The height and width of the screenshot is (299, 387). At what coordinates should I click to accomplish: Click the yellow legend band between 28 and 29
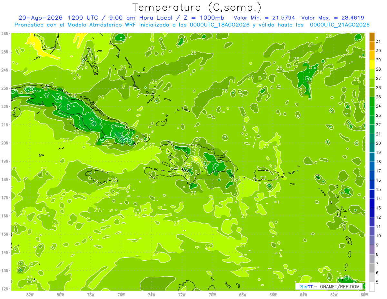pos(372,65)
